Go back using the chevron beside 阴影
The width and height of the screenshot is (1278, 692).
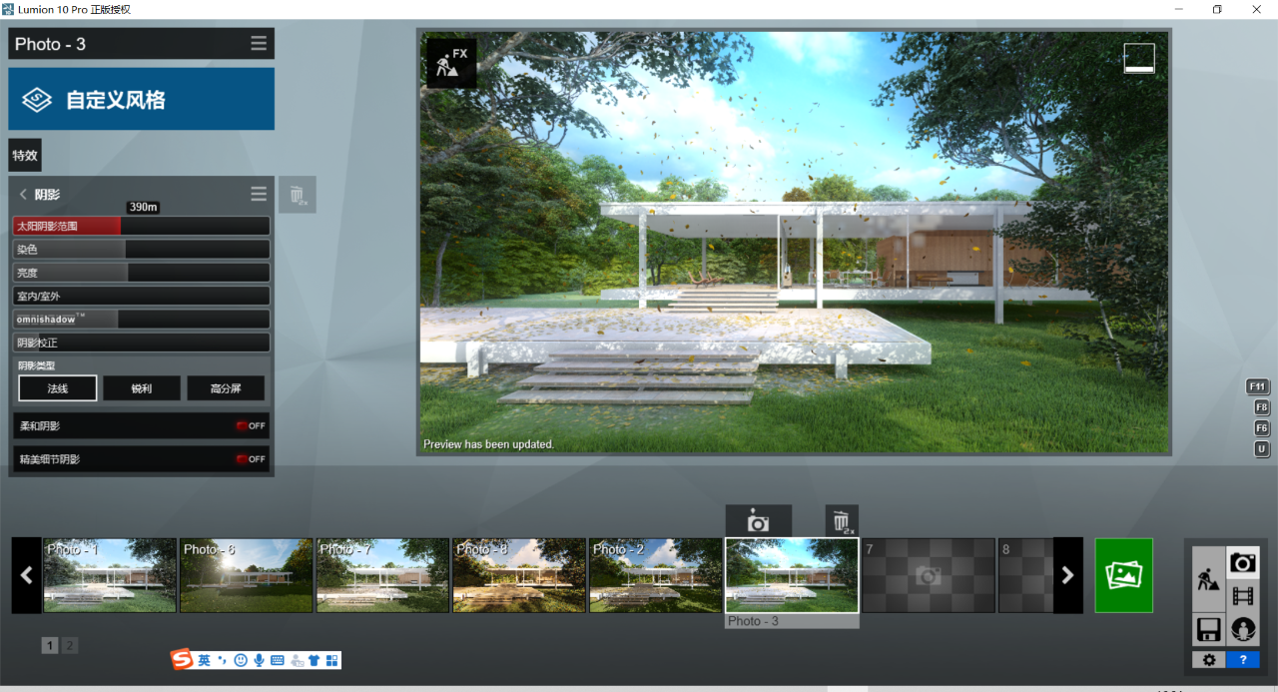pyautogui.click(x=23, y=194)
